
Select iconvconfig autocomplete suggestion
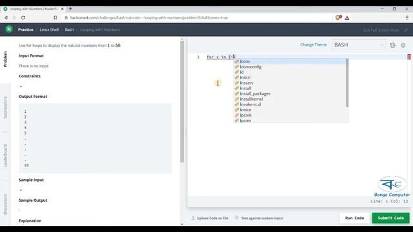(x=290, y=67)
